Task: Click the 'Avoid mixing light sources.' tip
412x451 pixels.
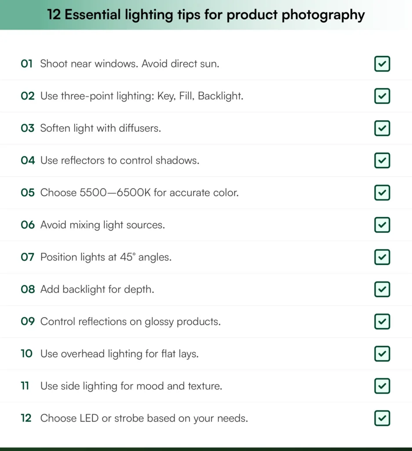Action: 102,225
